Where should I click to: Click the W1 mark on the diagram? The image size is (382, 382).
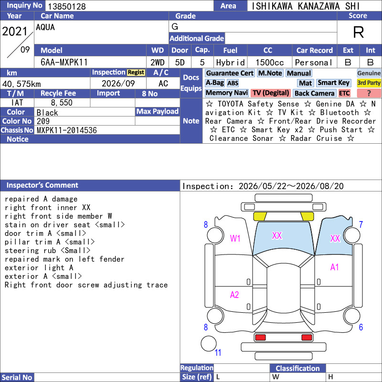(x=235, y=238)
